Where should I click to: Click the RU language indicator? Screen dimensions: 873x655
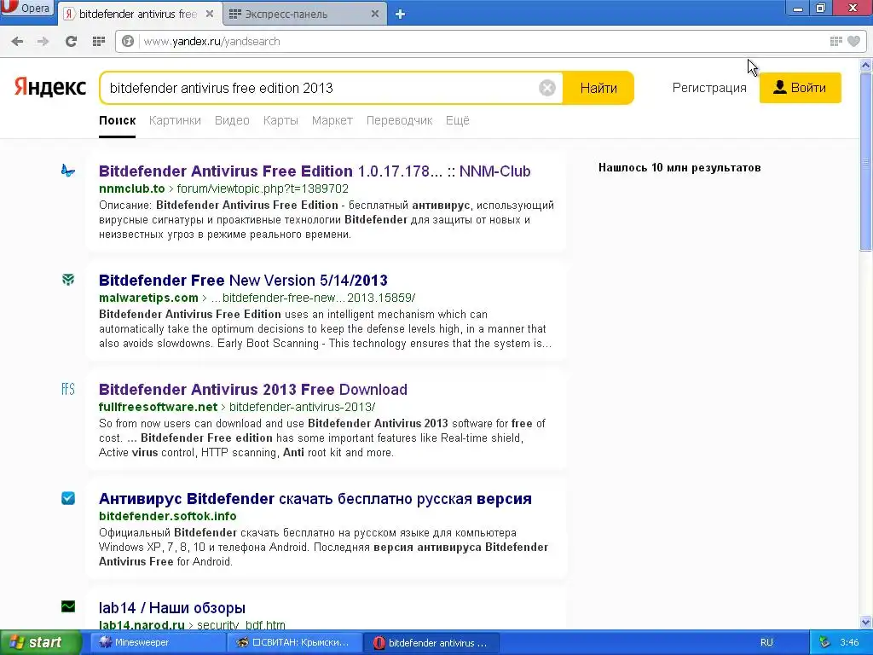pos(766,642)
